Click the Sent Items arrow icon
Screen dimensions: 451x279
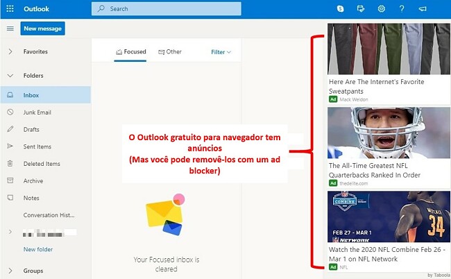coord(10,146)
